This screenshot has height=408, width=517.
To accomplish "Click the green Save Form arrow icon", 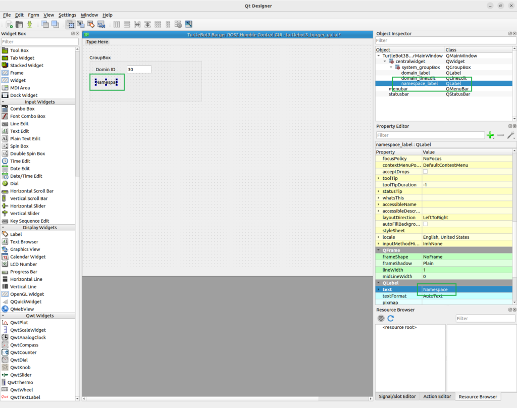I will (30, 24).
